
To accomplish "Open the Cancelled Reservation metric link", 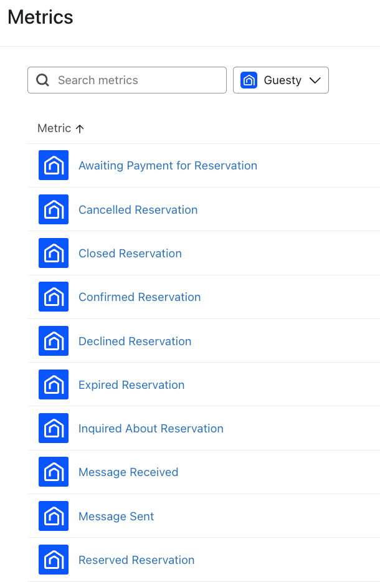I will pyautogui.click(x=138, y=210).
